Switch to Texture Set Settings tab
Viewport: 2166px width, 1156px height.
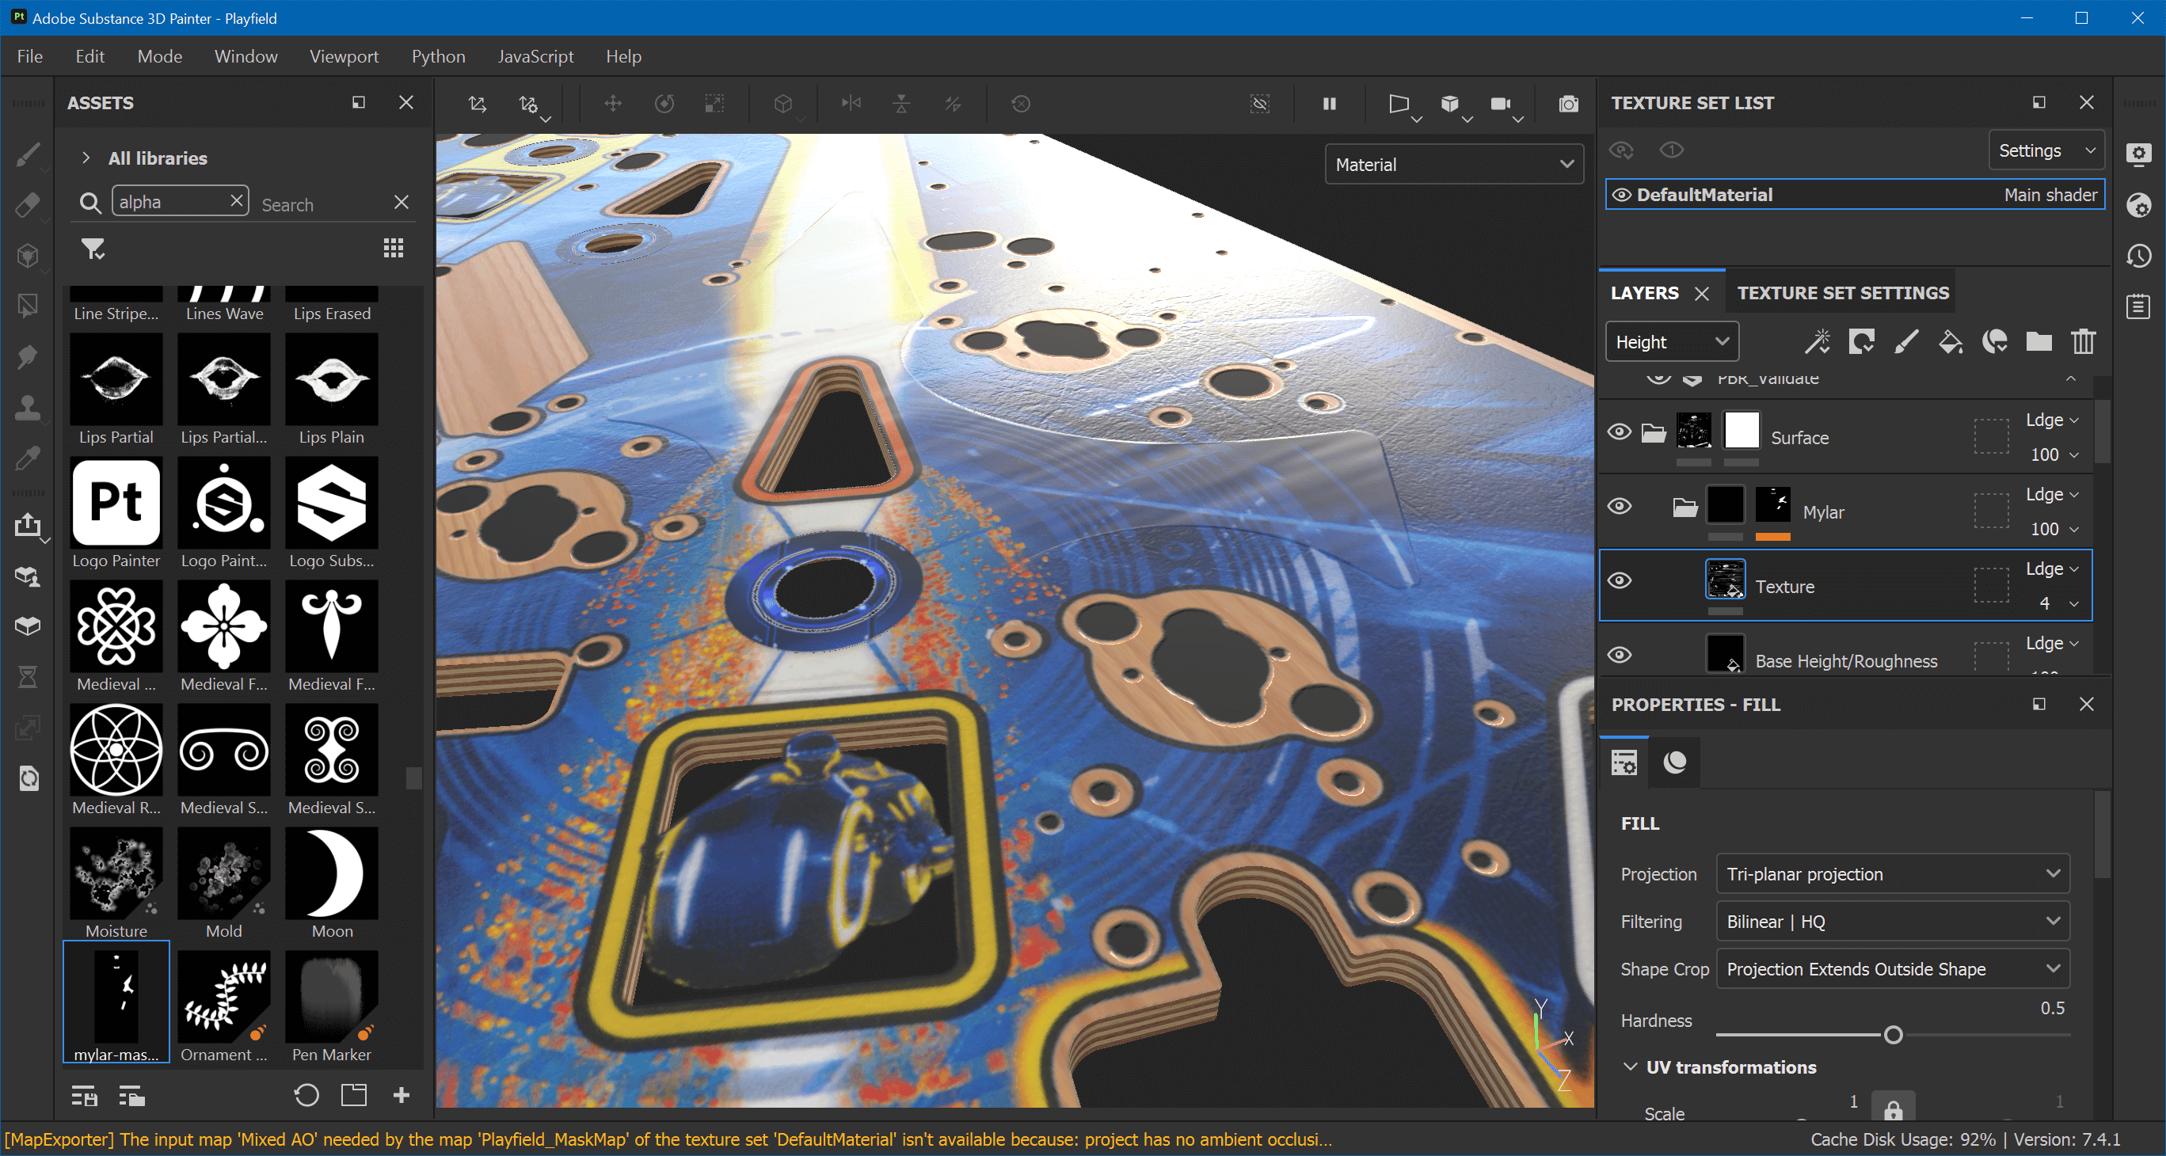pyautogui.click(x=1842, y=293)
